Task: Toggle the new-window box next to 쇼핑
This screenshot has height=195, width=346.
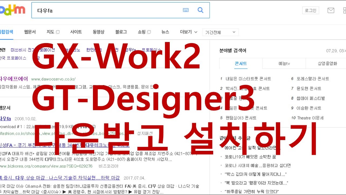Action: coord(149,32)
